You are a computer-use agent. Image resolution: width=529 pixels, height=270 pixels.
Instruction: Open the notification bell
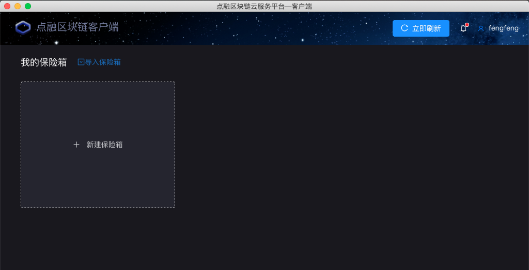463,28
